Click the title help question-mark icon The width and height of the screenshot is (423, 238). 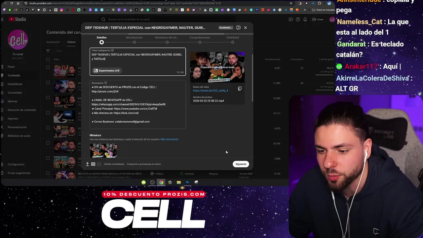tap(112, 50)
